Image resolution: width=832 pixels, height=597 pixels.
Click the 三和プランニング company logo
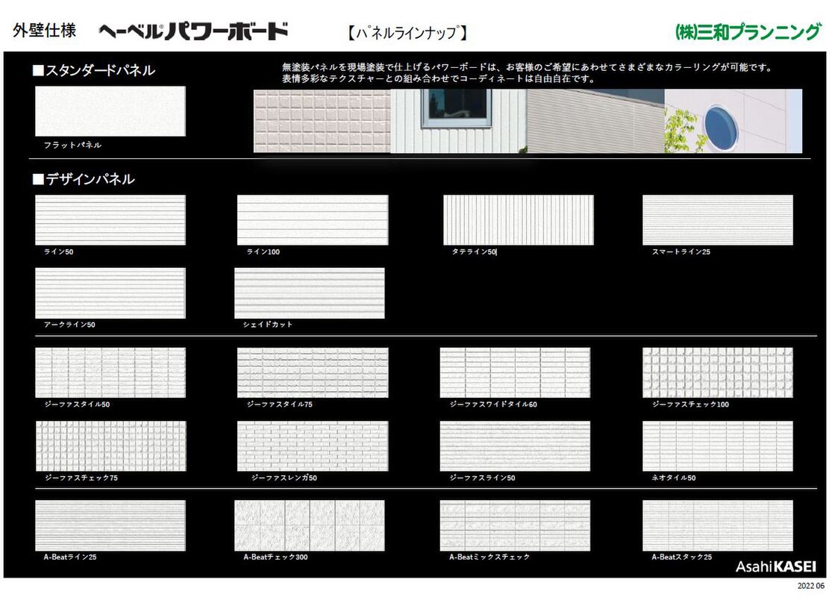tap(747, 32)
